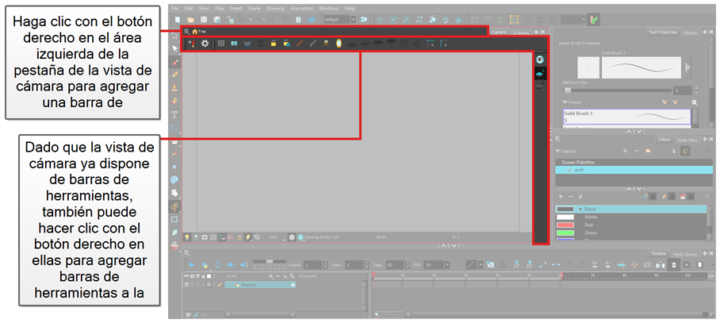Click the open folder icon in File toolbar
Screen dimensions: 720x323
click(x=191, y=18)
